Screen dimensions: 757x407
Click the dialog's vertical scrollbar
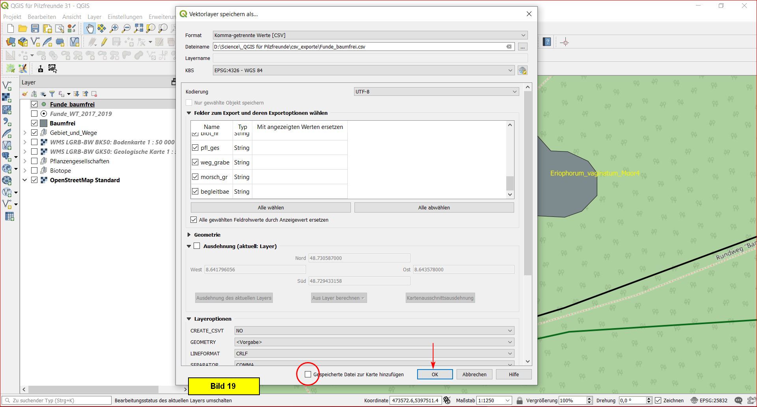pos(528,197)
